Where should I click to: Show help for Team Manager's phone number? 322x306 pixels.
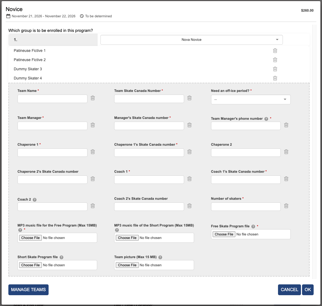(266, 119)
